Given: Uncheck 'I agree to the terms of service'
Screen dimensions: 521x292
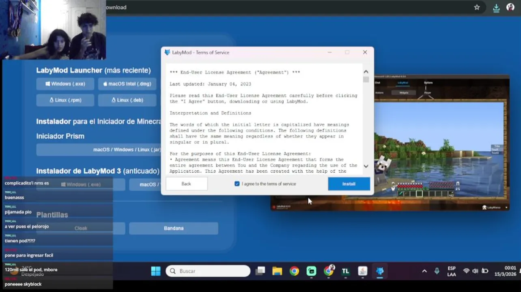Looking at the screenshot, I should 237,184.
